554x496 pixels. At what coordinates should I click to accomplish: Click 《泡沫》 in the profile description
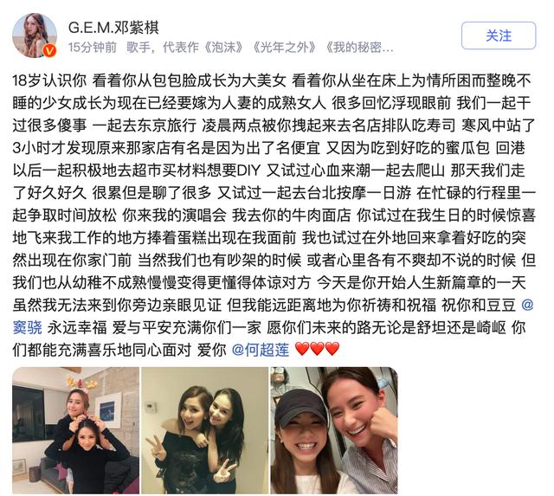pyautogui.click(x=223, y=48)
